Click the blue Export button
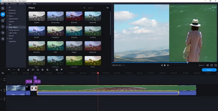218x111 pixels. click(x=209, y=70)
